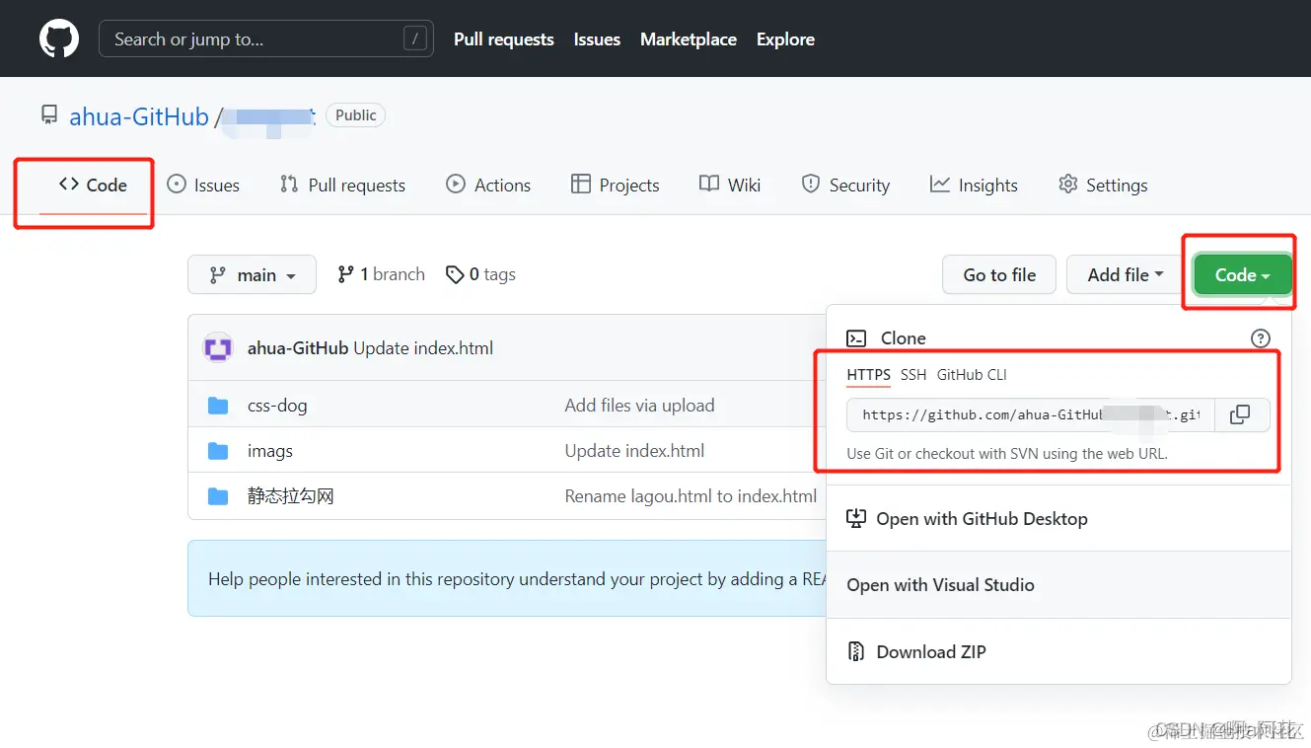Open the Settings repository tab
This screenshot has height=748, width=1311.
pyautogui.click(x=1103, y=185)
